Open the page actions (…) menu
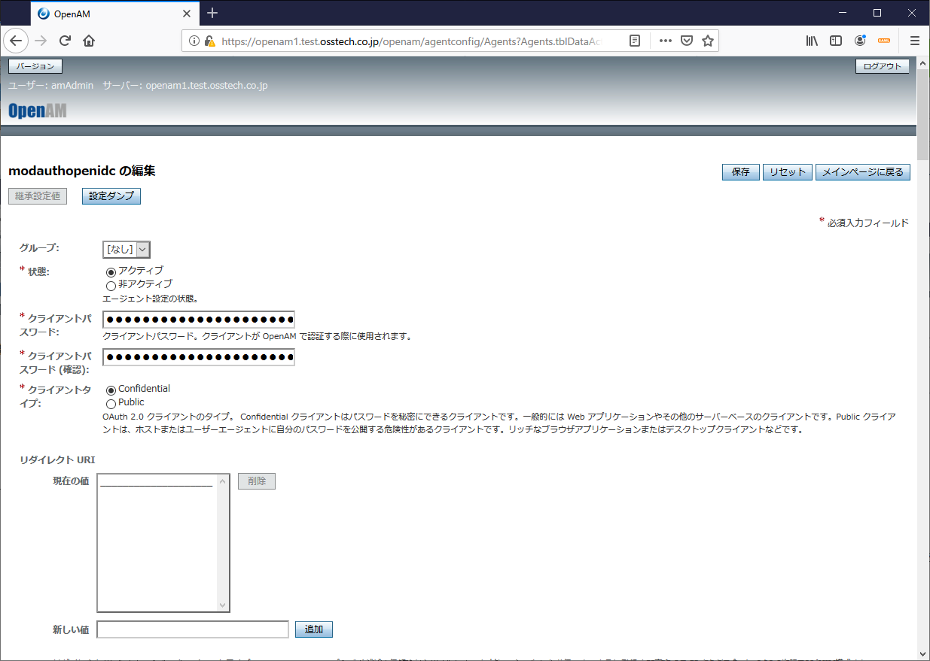This screenshot has width=930, height=661. (x=665, y=41)
